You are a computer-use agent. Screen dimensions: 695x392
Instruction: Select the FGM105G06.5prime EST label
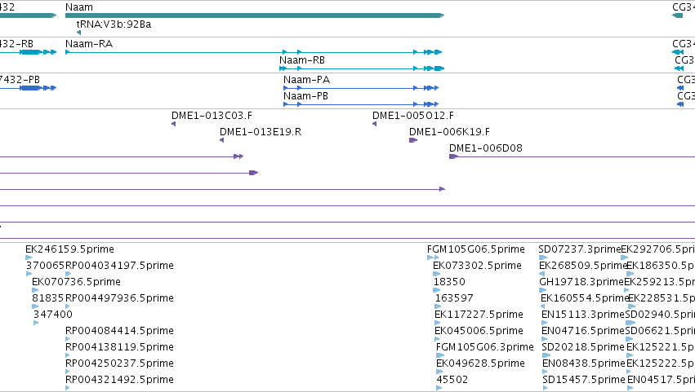point(475,249)
